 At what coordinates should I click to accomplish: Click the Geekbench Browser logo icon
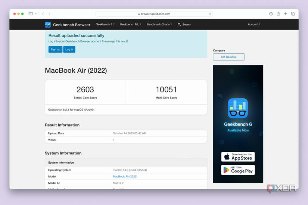[48, 25]
